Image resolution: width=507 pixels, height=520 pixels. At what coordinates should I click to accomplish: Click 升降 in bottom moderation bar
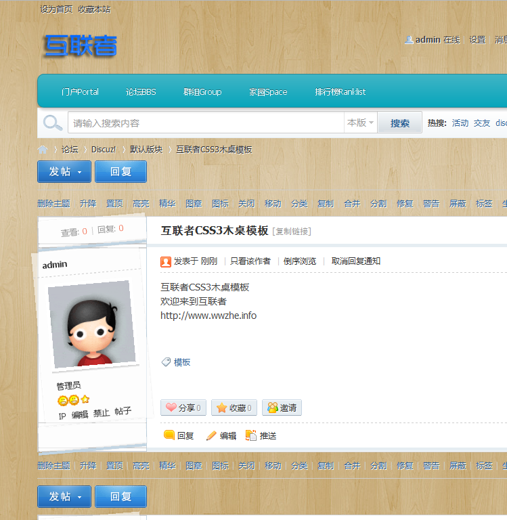[88, 466]
